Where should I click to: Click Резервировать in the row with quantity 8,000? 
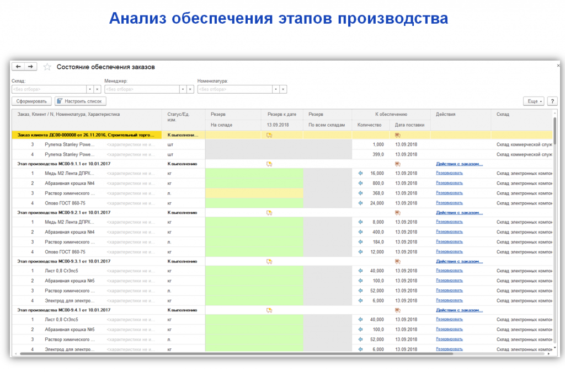(x=449, y=222)
